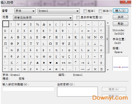Click inside the 当前密钥(U) list box
Image resolution: width=132 pixels, height=104 pixels.
click(77, 91)
